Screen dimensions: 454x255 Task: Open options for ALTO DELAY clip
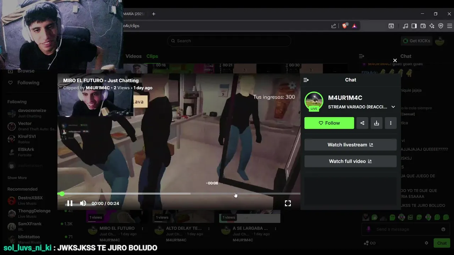(209, 228)
